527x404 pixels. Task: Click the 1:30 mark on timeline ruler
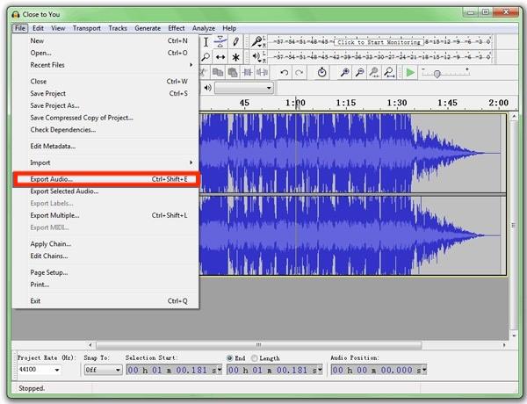tap(397, 103)
